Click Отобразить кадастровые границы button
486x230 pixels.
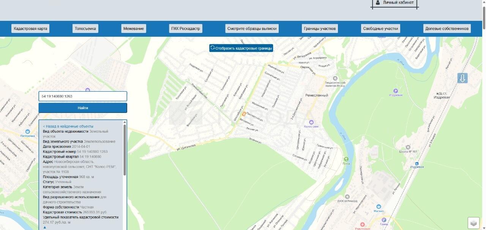pos(241,48)
